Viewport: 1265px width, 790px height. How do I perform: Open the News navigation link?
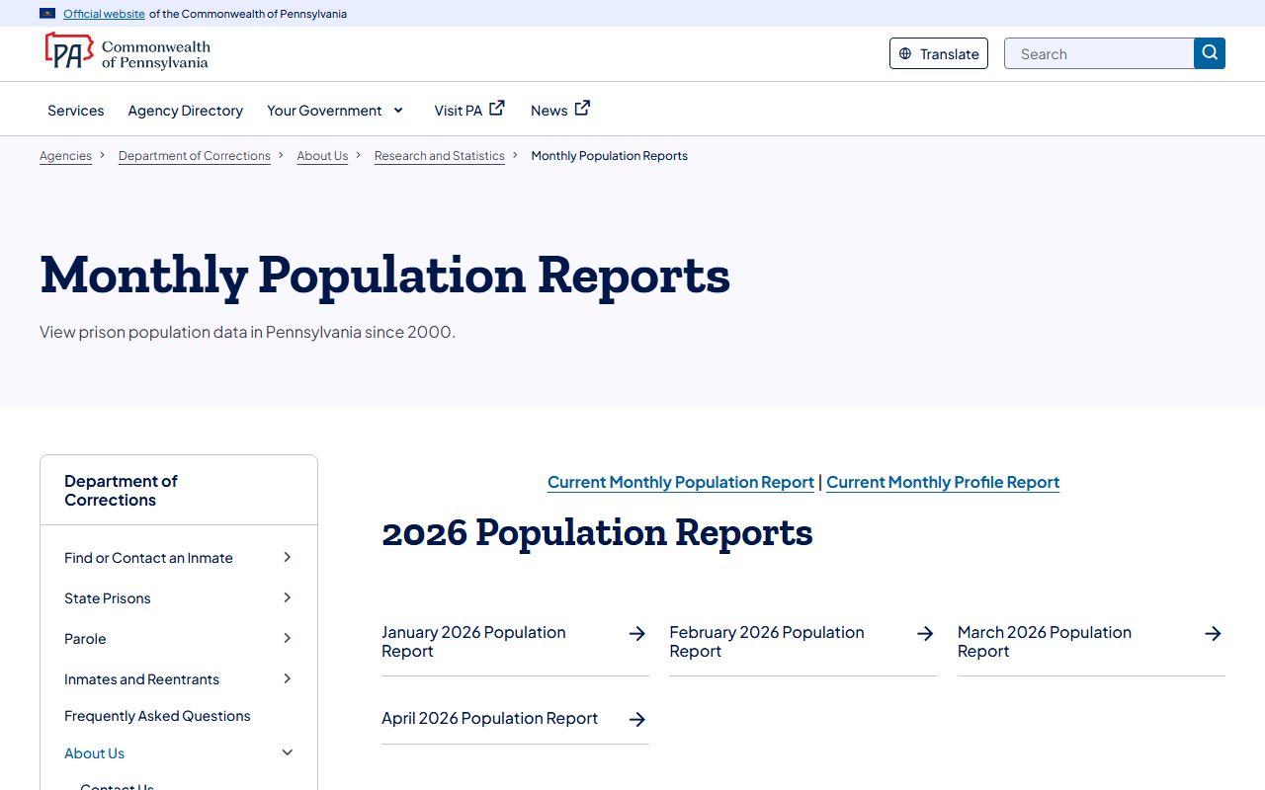pyautogui.click(x=549, y=111)
